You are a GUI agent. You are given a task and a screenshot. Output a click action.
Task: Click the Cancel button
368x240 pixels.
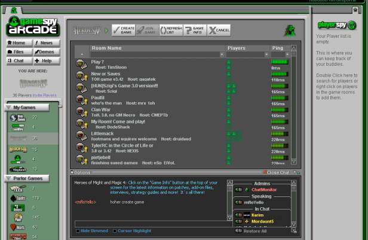[219, 31]
